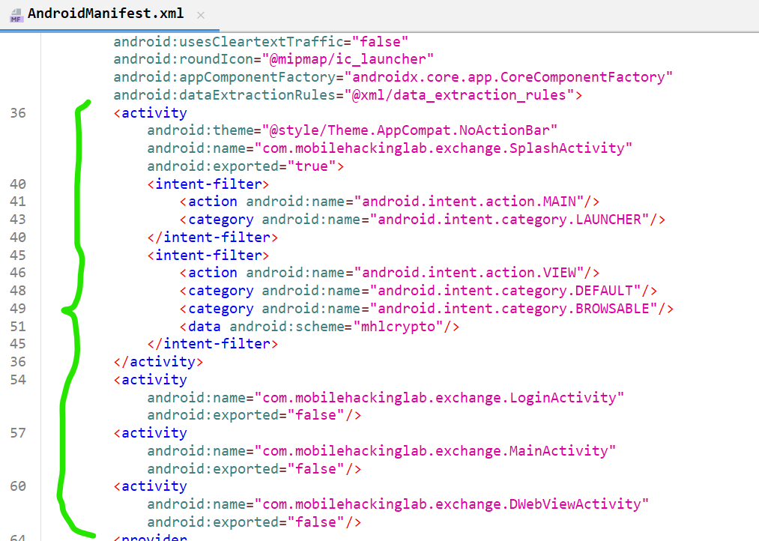759x541 pixels.
Task: Click the AndroidManifest.xml file icon in tab
Action: tap(16, 14)
